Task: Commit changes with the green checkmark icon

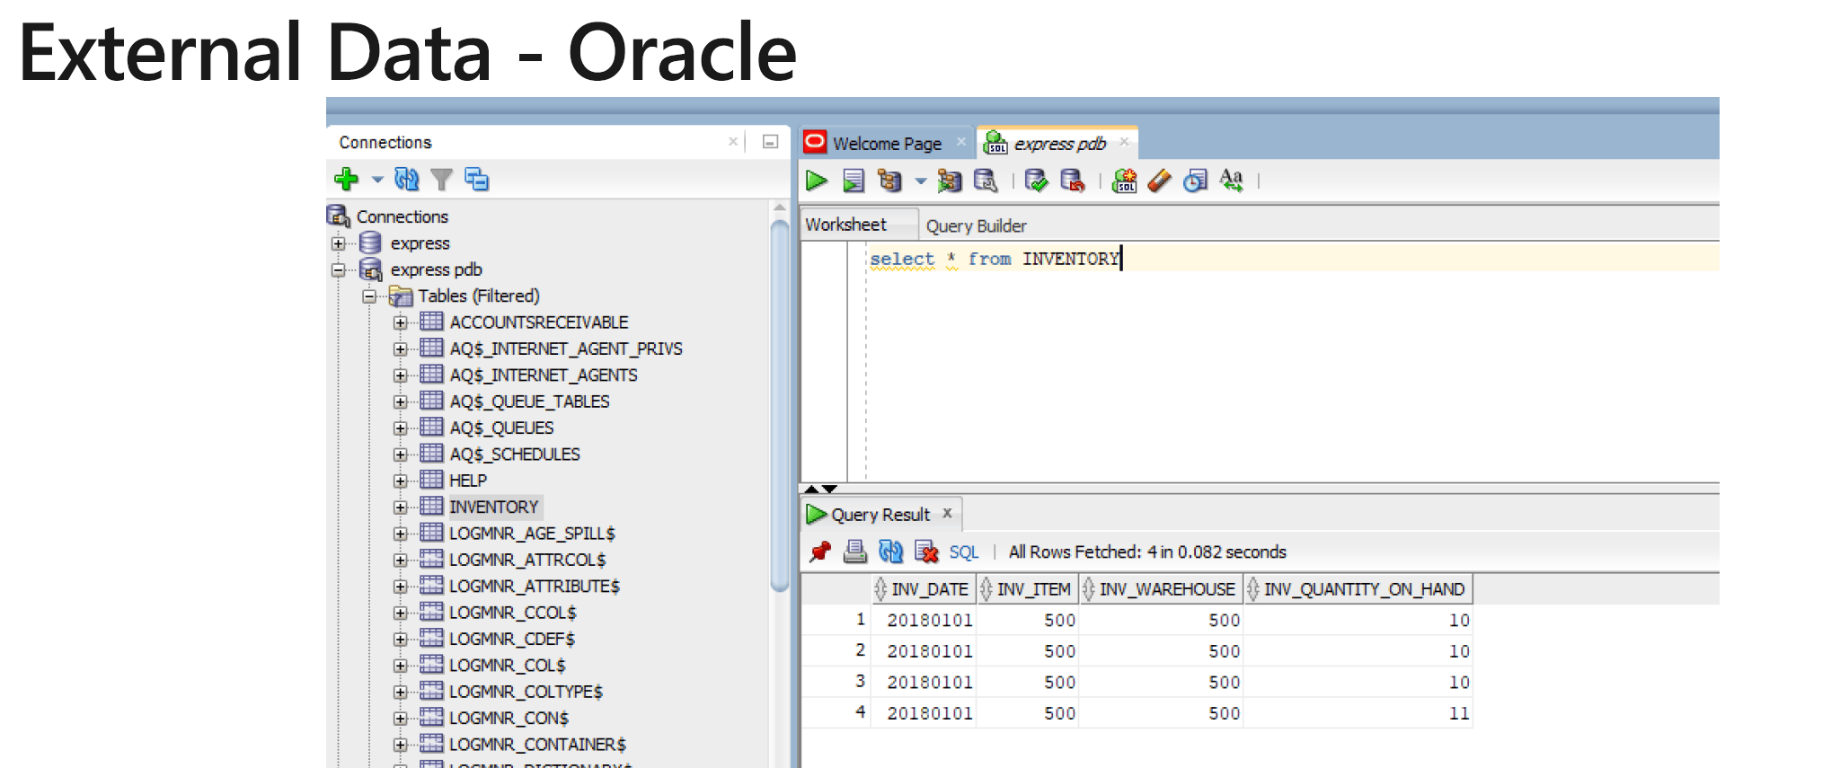Action: click(1036, 181)
